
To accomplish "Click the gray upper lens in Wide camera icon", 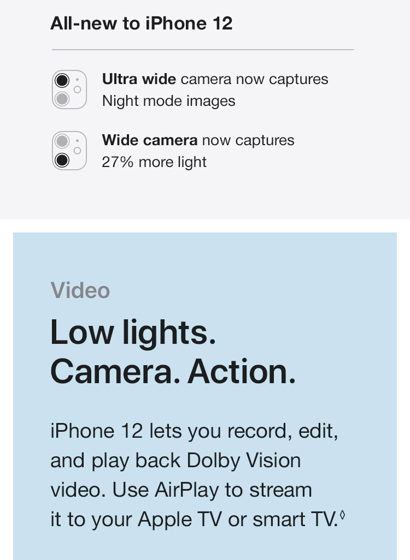I will tap(62, 141).
